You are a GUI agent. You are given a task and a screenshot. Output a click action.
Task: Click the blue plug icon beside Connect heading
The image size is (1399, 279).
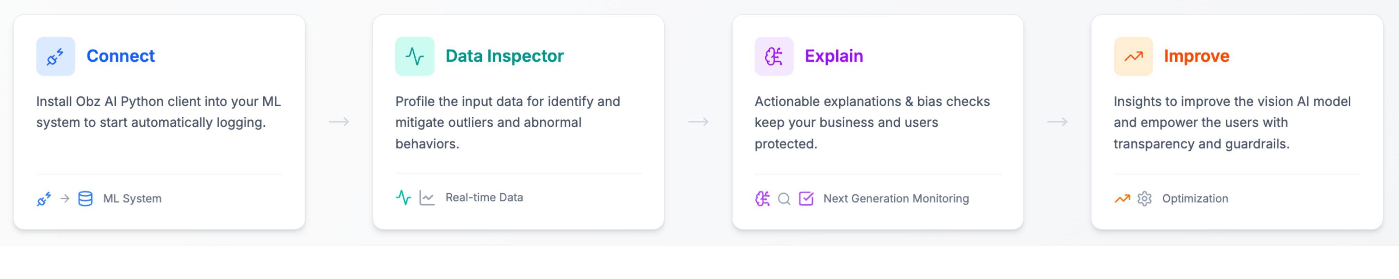tap(55, 57)
